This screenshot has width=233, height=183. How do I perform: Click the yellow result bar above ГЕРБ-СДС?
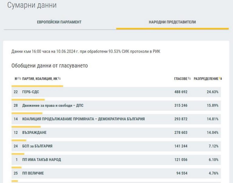(37, 86)
